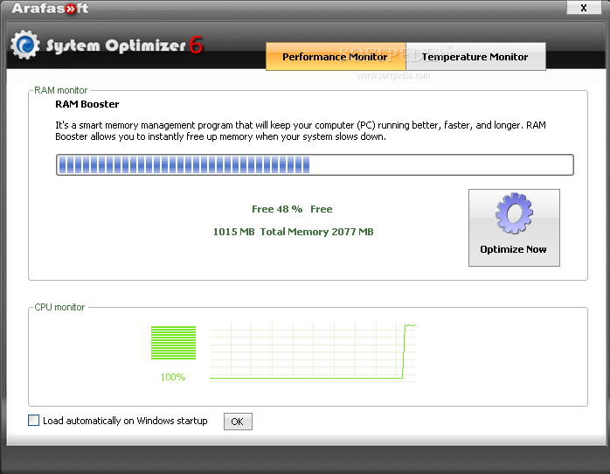This screenshot has height=474, width=610.
Task: Select the 'Free 48 %' text
Action: click(277, 209)
